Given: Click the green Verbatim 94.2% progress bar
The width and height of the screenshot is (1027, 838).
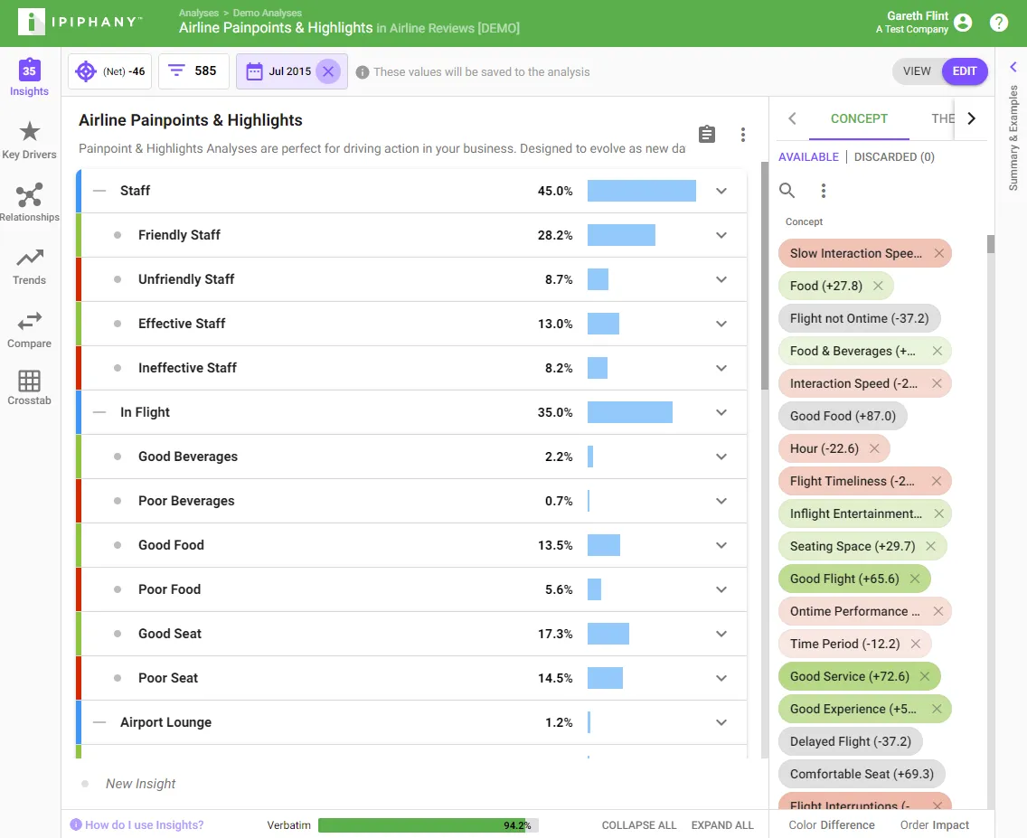Looking at the screenshot, I should [428, 825].
